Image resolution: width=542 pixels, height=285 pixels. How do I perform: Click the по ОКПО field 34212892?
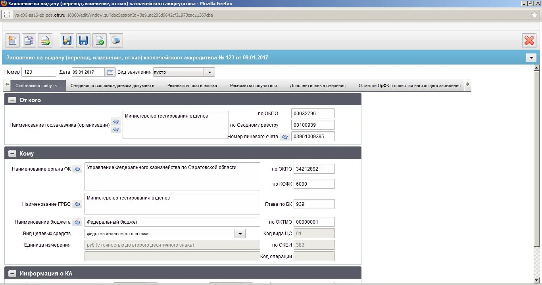(314, 169)
